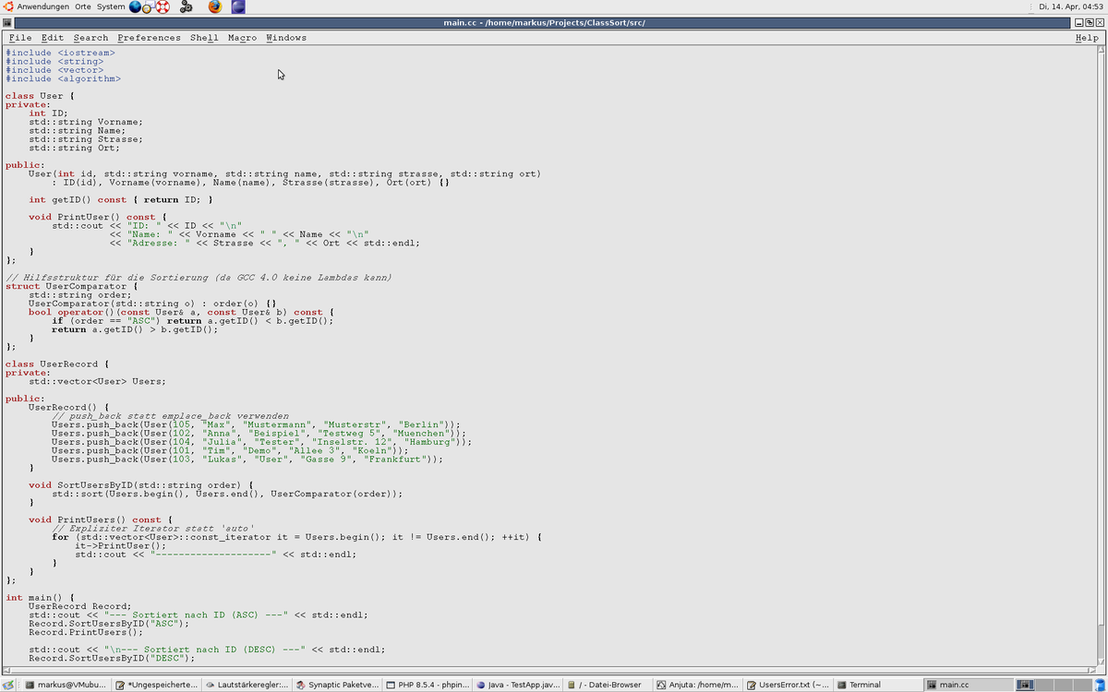Open the Edit menu

[x=53, y=38]
